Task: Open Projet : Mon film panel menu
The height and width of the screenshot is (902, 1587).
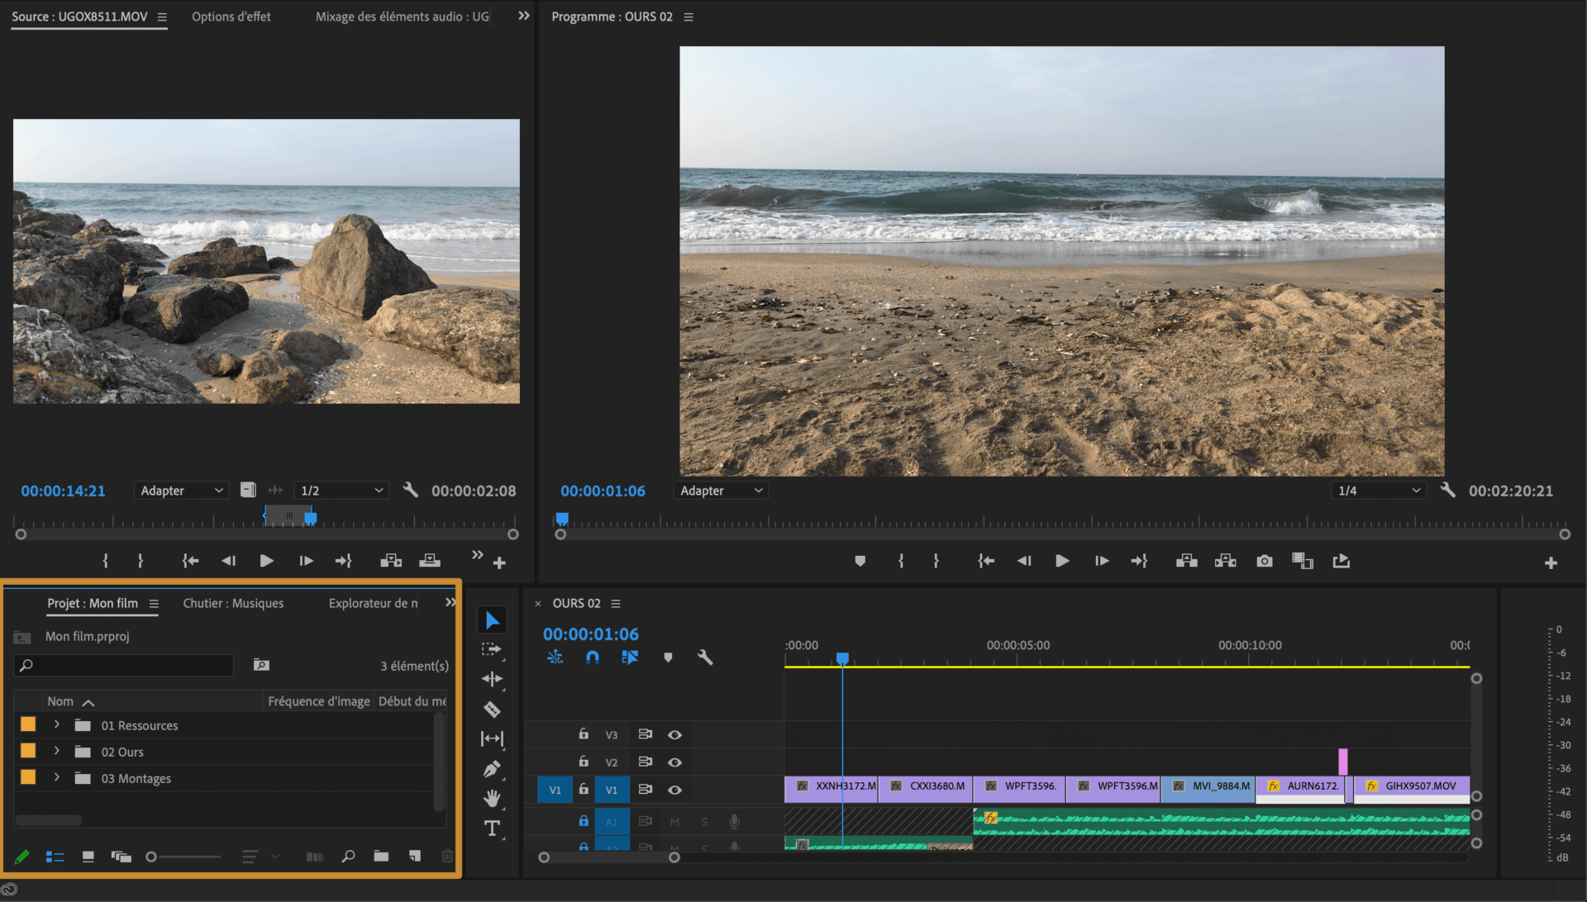Action: point(154,604)
